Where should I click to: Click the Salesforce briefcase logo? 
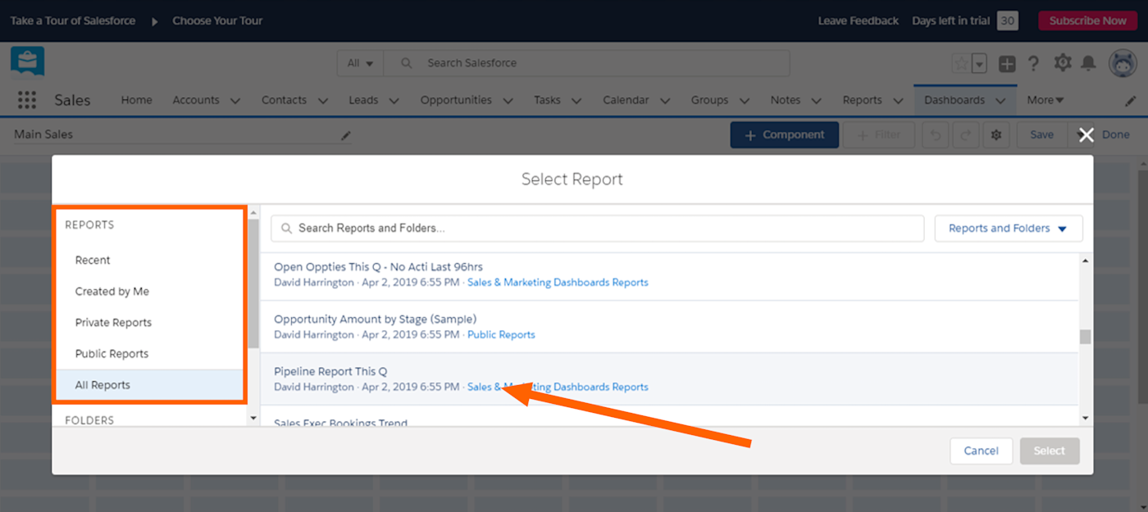pyautogui.click(x=27, y=63)
